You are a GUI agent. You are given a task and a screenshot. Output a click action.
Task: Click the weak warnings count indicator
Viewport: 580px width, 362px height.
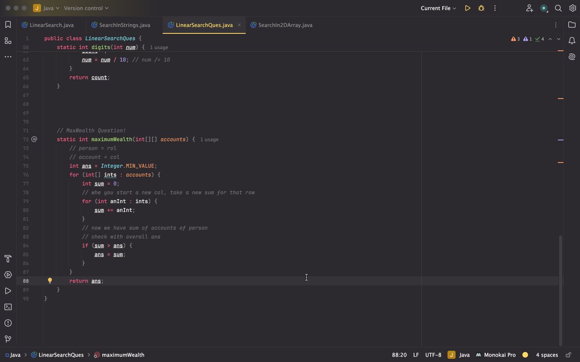pyautogui.click(x=527, y=39)
